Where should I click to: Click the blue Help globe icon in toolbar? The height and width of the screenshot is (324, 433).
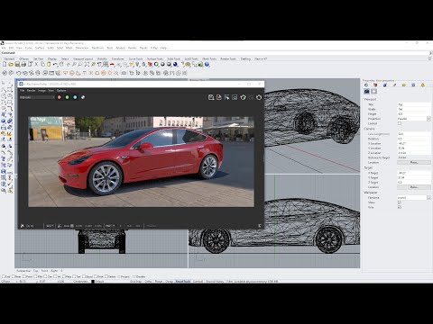pos(207,64)
